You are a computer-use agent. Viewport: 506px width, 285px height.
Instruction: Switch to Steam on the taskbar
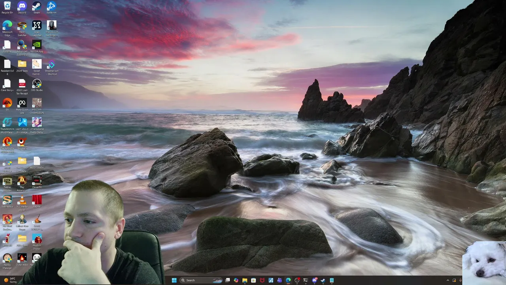323,280
